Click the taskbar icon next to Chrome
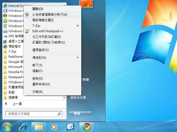Screen dimensions: 177x132 [x=70, y=127]
